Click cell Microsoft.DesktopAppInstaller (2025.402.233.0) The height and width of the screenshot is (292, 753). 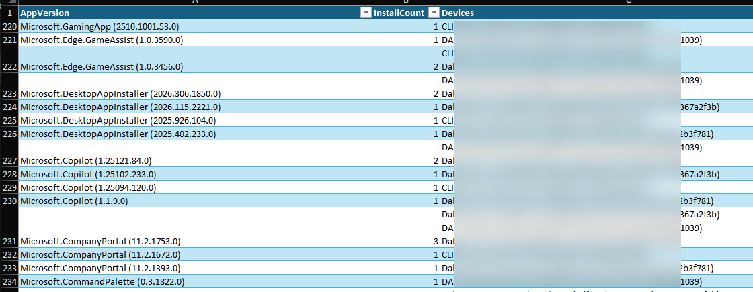click(196, 134)
